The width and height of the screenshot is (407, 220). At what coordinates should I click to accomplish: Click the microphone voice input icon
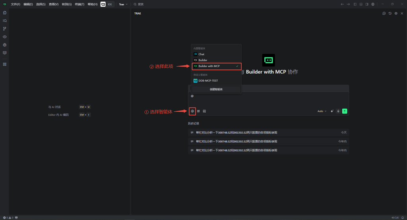338,111
